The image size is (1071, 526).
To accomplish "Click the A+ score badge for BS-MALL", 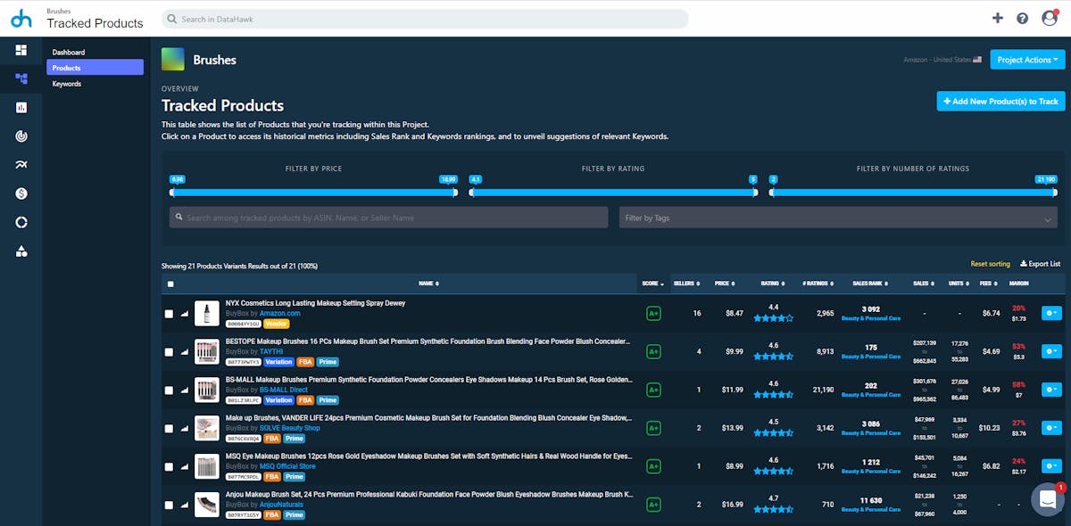I will pos(653,390).
